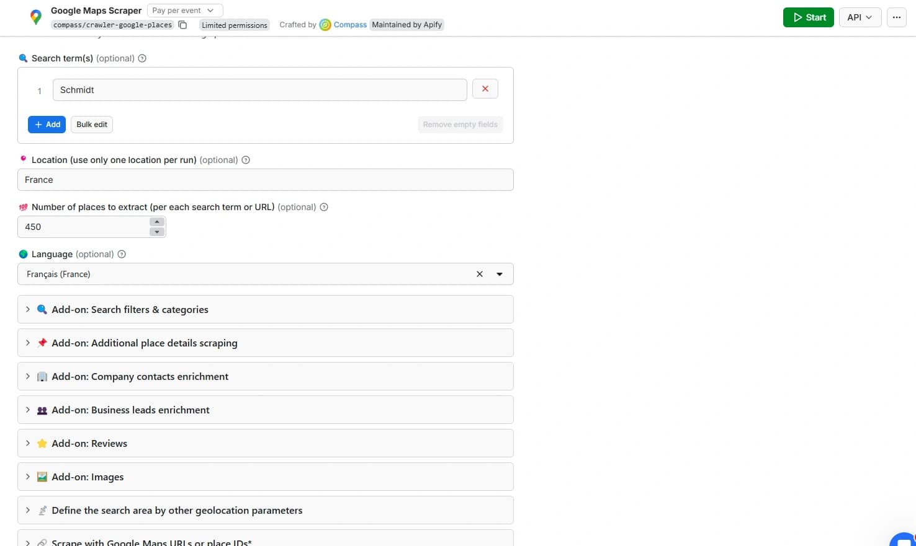Clear the Français (France) language selection
Screen dimensions: 916x546
(x=479, y=273)
